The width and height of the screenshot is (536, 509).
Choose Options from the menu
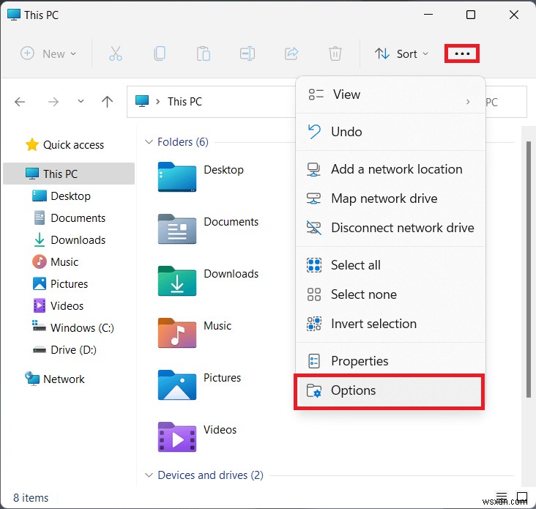389,391
